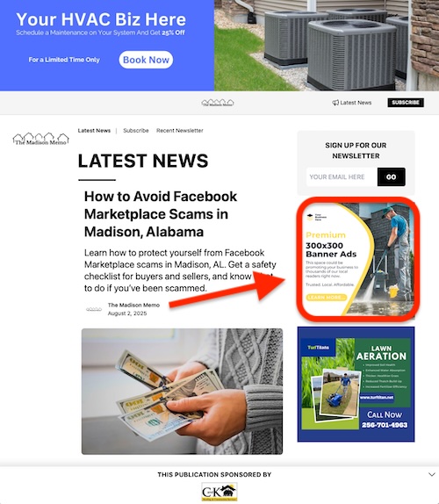The width and height of the screenshot is (439, 504).
Task: Open the TurfTitans Lawn Aeration ad
Action: [356, 384]
